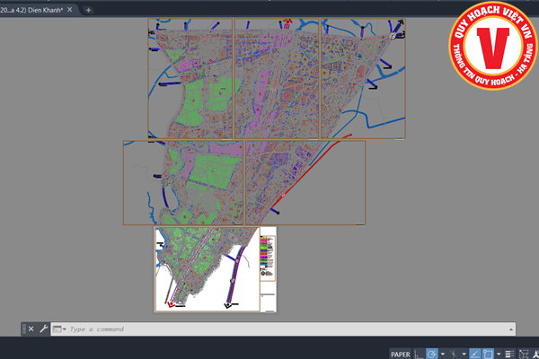Toggle object snap tracking icon
Viewport: 539px width, 359px height.
(474, 354)
